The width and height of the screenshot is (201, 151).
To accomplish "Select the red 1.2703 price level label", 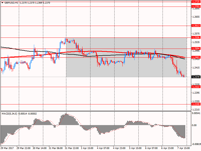I will pos(196,6).
